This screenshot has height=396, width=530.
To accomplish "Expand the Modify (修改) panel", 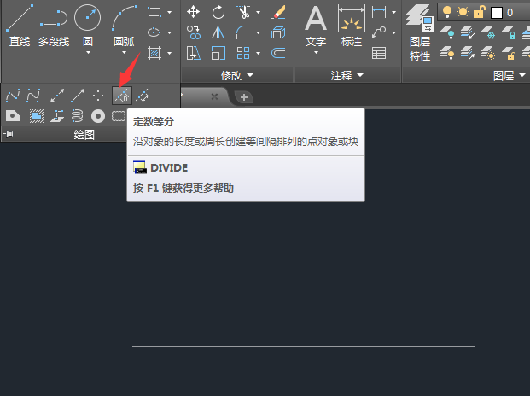I will pos(237,75).
